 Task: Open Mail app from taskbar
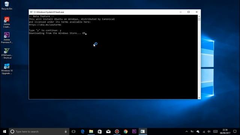[x=108, y=132]
